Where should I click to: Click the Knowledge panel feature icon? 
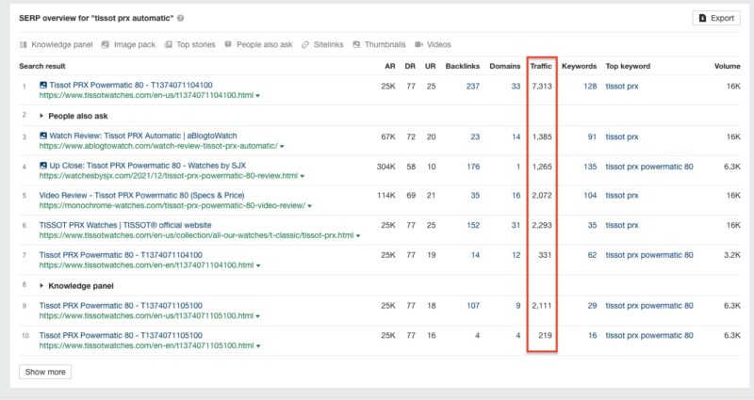point(23,44)
